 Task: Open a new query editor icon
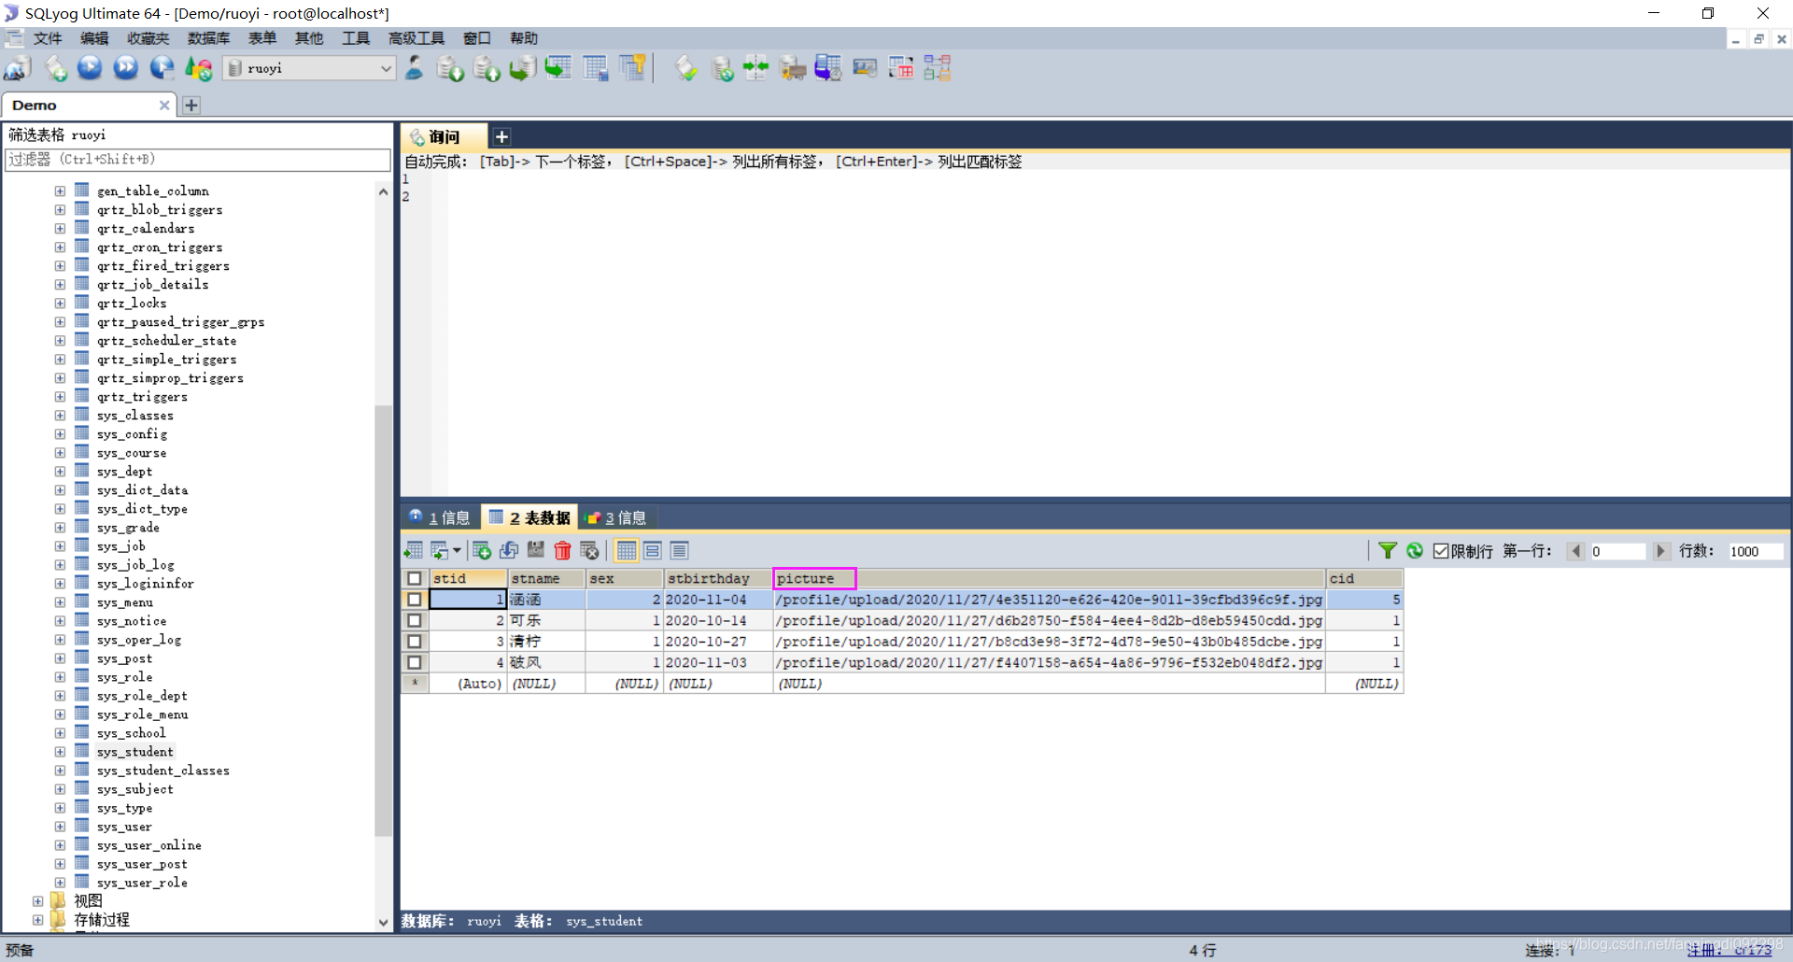click(x=55, y=68)
